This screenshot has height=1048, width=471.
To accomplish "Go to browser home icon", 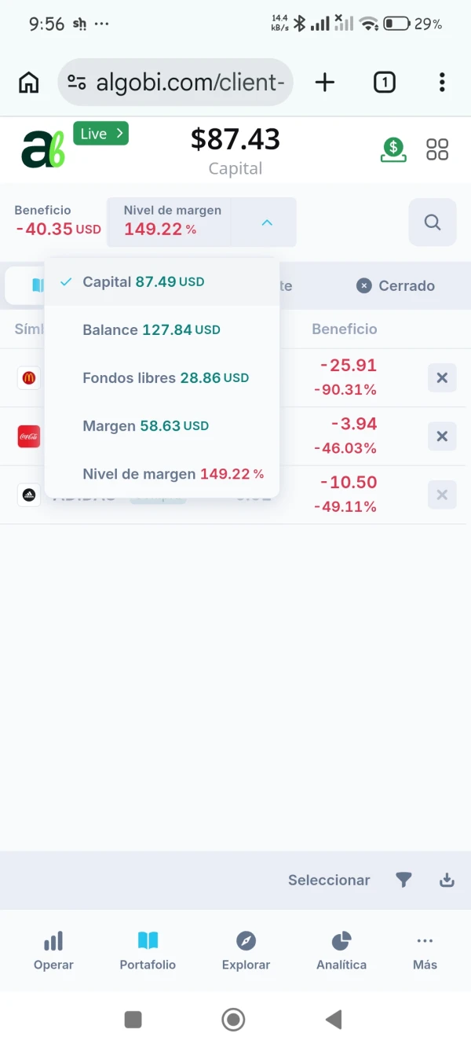I will 28,82.
